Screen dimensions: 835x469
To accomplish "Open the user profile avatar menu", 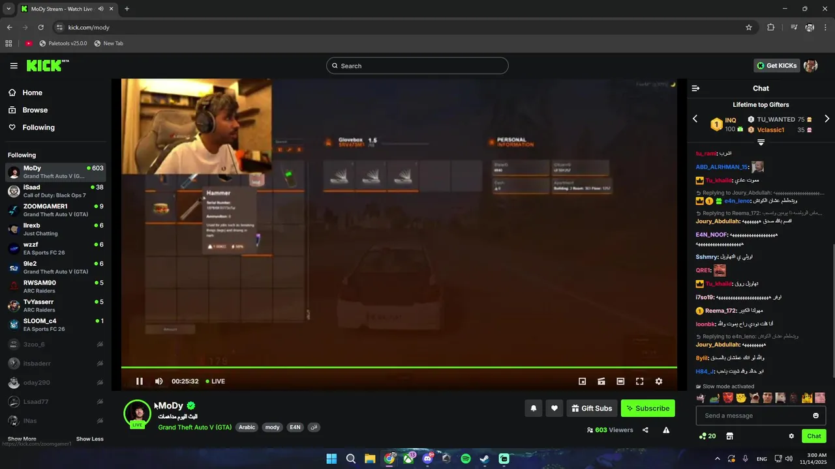I will point(811,66).
